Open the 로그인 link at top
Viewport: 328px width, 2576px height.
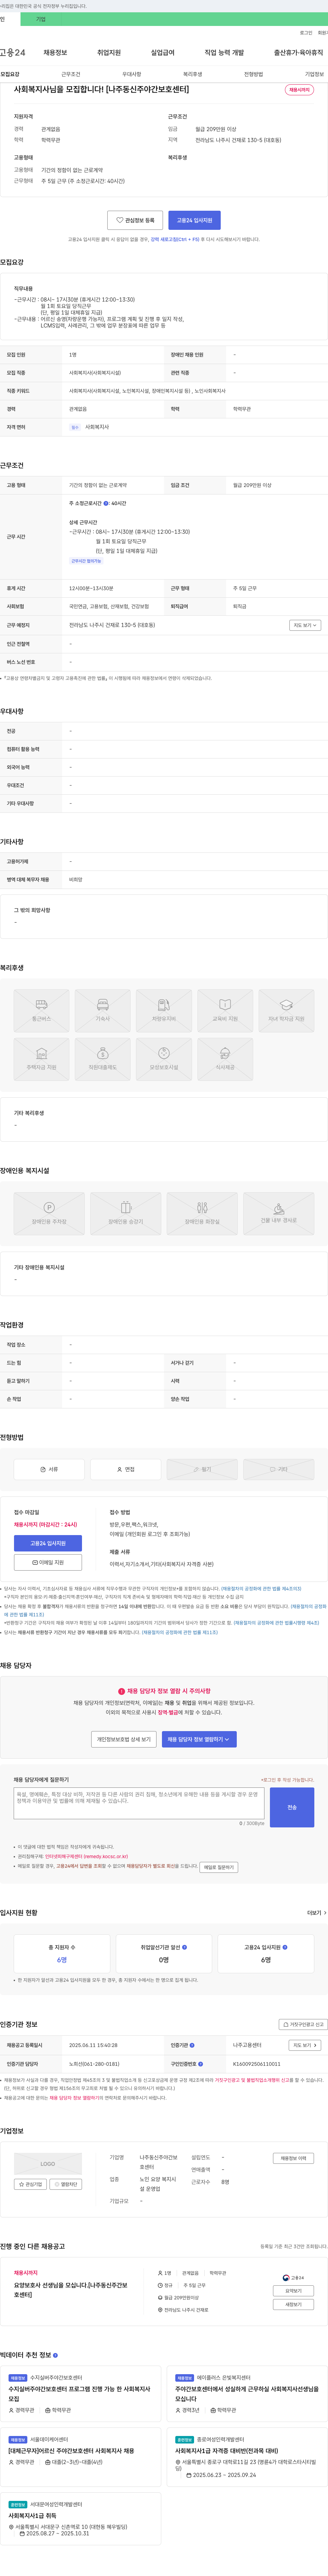pyautogui.click(x=306, y=33)
